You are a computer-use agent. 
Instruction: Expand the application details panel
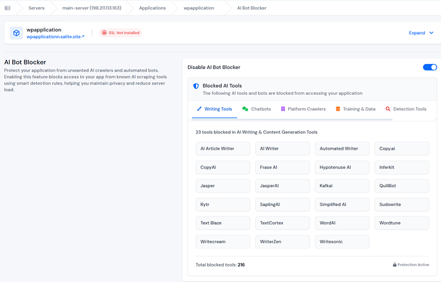coord(417,33)
